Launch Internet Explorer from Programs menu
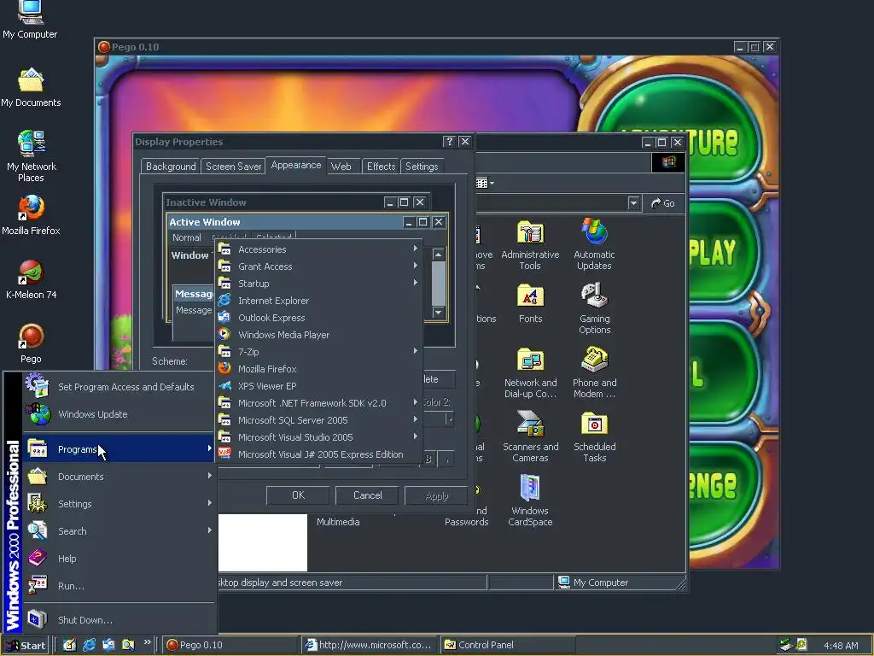 [x=318, y=301]
